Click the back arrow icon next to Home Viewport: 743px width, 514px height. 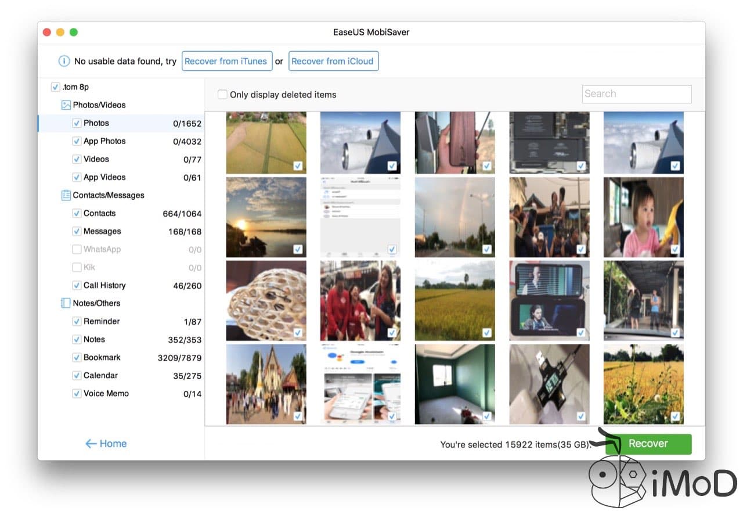[x=91, y=444]
